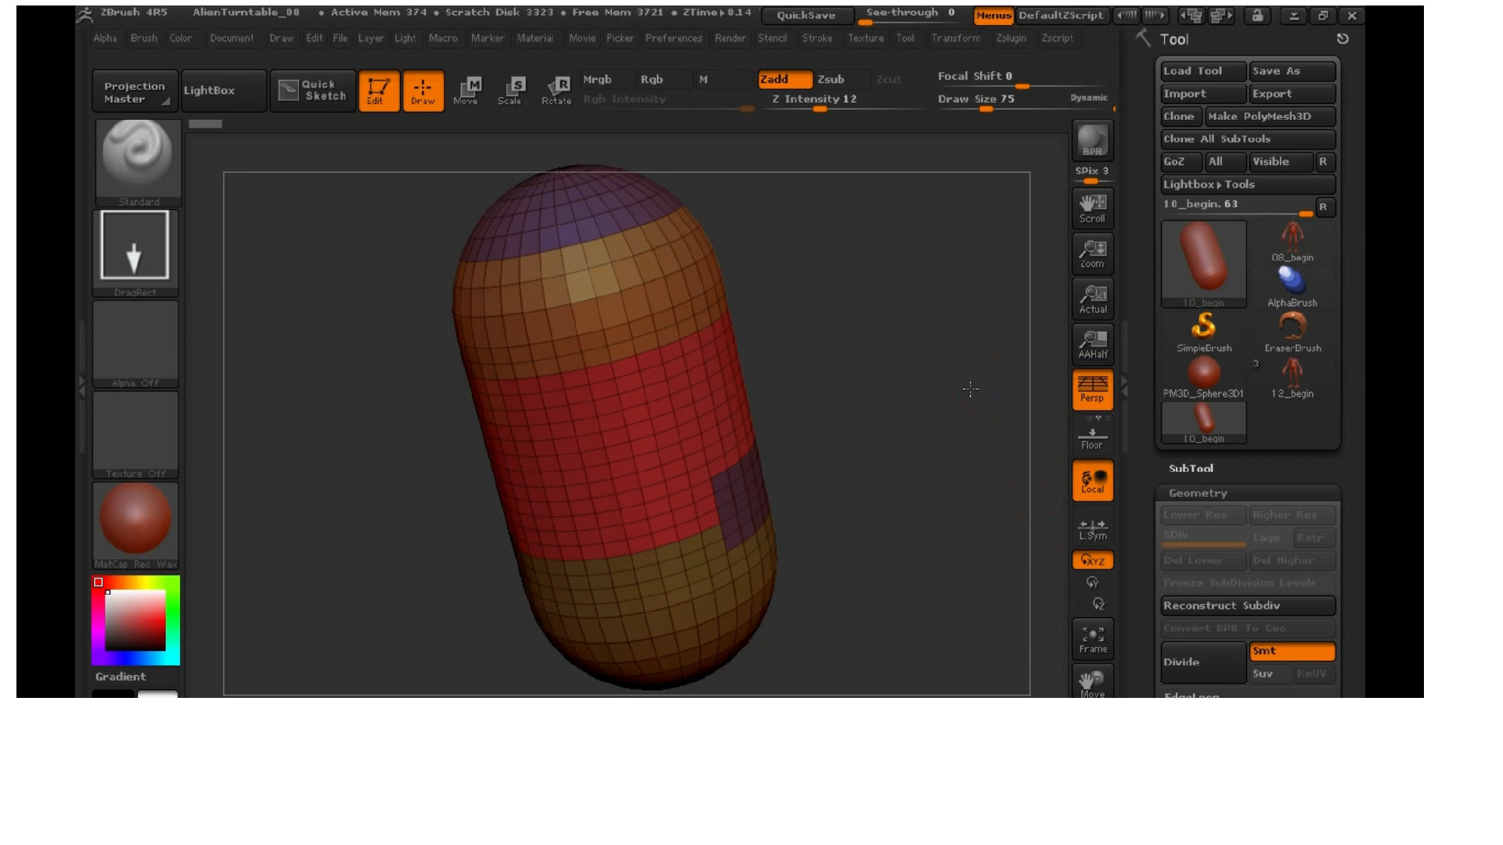Toggle L.Sym local symmetry
This screenshot has width=1503, height=845.
click(1093, 529)
